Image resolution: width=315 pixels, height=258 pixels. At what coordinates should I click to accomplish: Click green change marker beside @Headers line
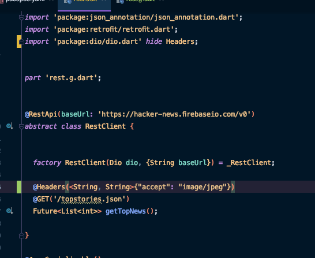click(x=19, y=187)
